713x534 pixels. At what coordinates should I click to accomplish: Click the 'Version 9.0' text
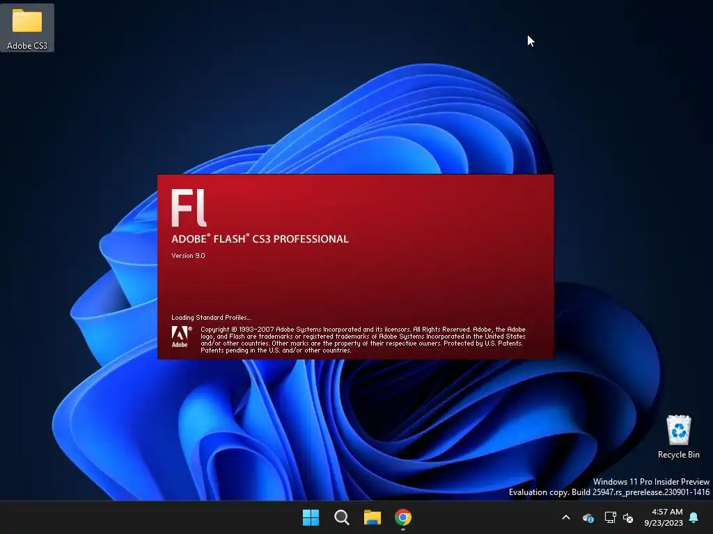188,256
